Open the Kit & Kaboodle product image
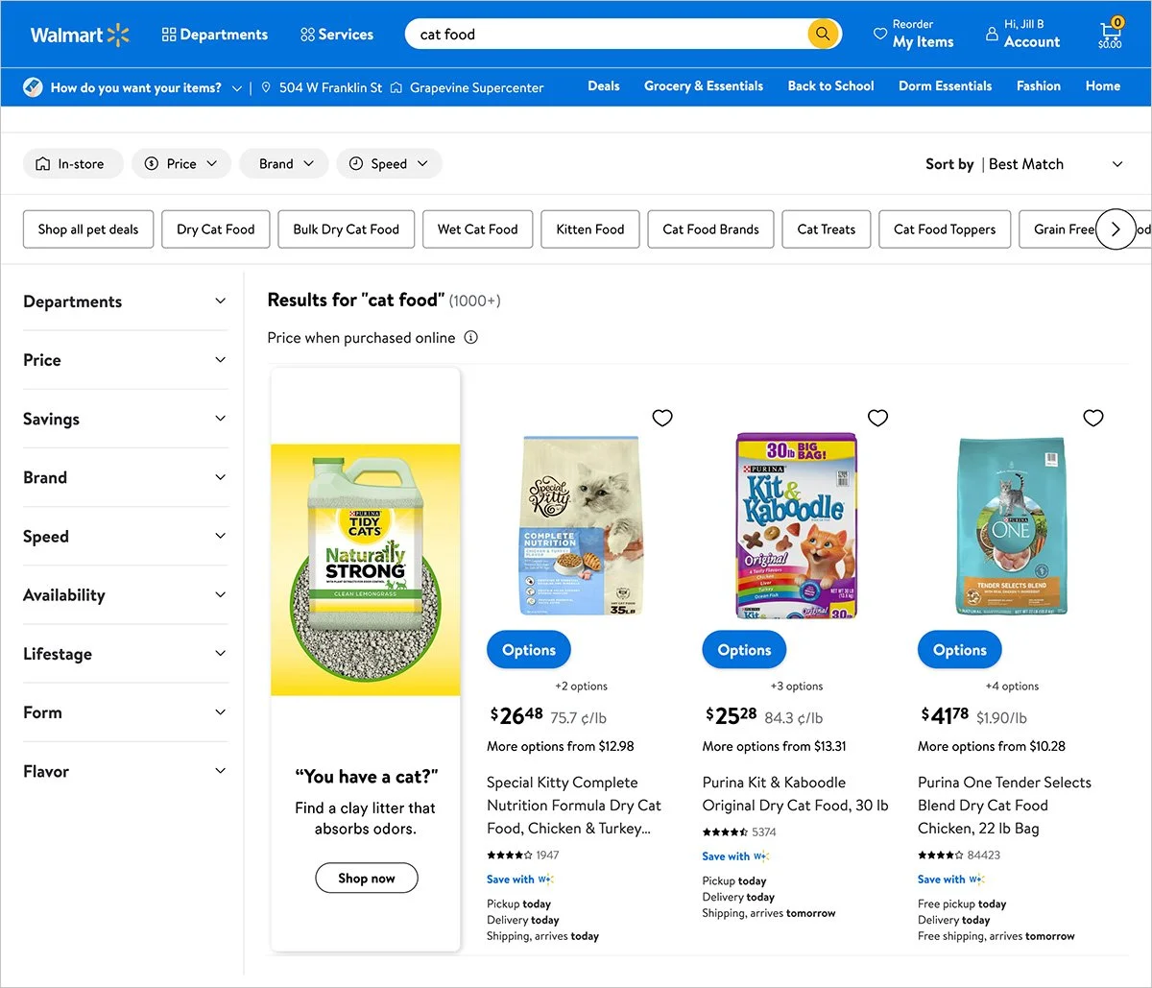Screen dimensions: 1152x988 point(796,525)
